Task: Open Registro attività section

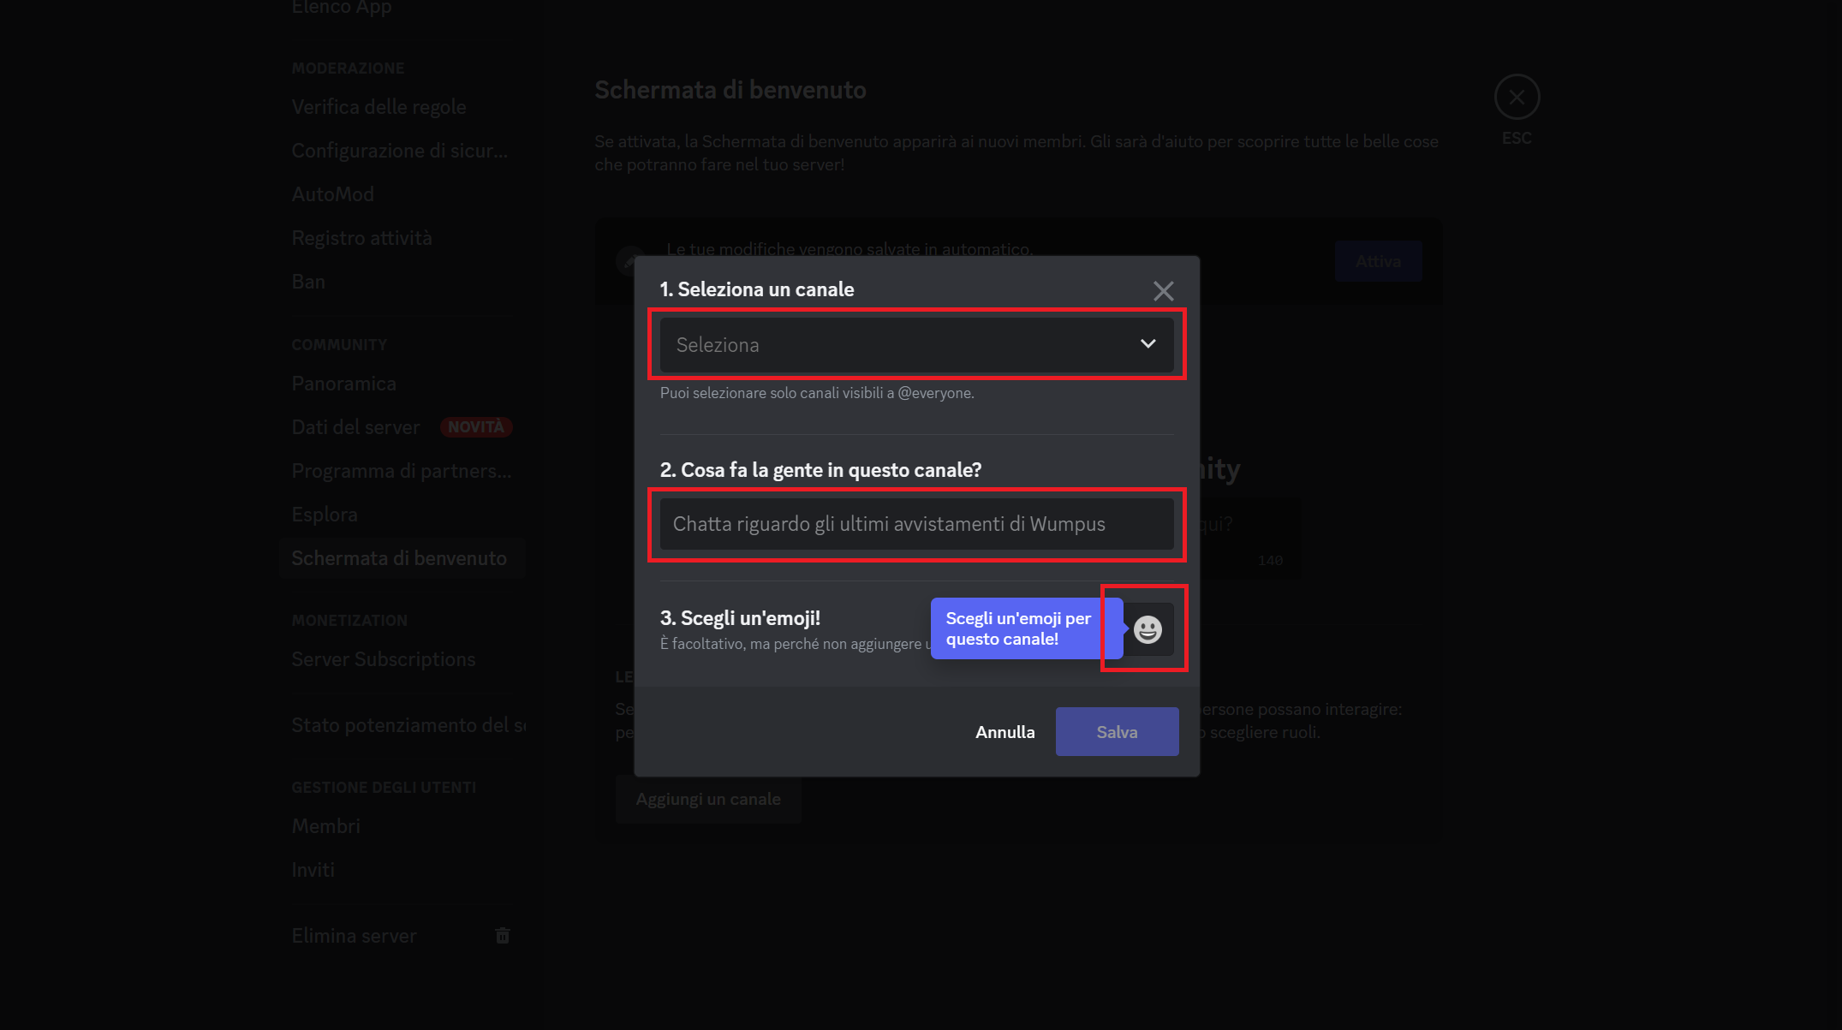Action: pos(361,238)
